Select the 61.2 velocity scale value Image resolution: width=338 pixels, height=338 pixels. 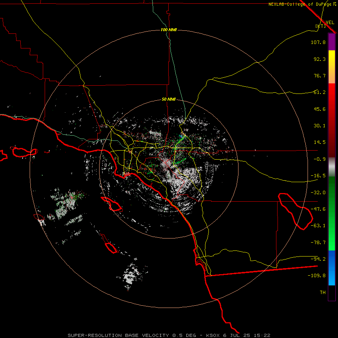click(320, 92)
